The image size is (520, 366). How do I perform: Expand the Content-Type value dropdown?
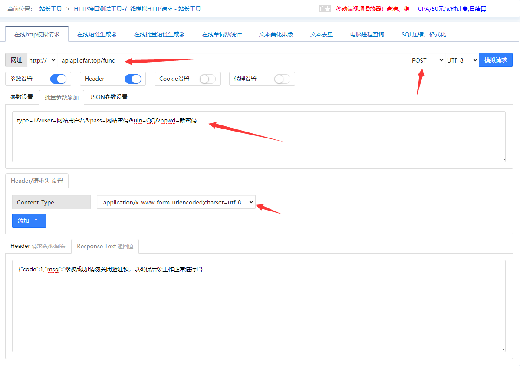[x=176, y=202]
